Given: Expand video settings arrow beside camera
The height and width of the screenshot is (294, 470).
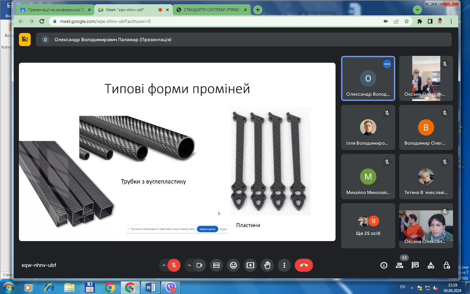Looking at the screenshot, I should (x=189, y=265).
